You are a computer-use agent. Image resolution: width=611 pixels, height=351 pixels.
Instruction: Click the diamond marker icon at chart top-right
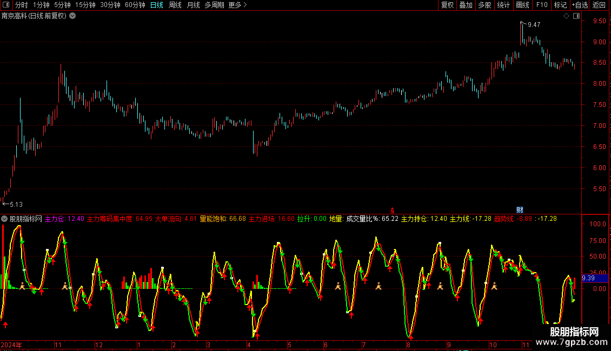(x=567, y=16)
